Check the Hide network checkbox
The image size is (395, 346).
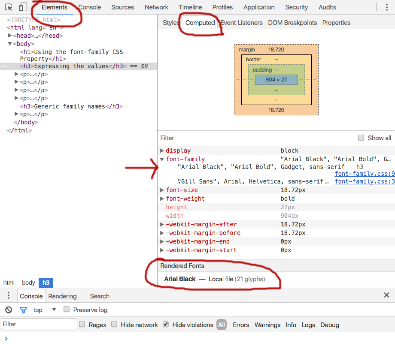(114, 325)
